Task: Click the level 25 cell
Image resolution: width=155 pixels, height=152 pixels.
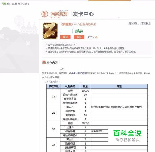Action: pyautogui.click(x=54, y=113)
